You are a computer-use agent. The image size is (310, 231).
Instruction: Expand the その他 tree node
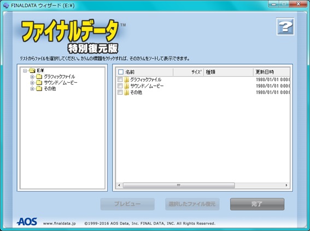tap(32, 89)
